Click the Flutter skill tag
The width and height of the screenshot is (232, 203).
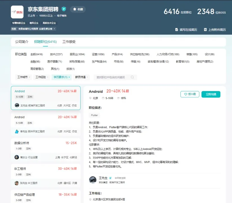94,115
